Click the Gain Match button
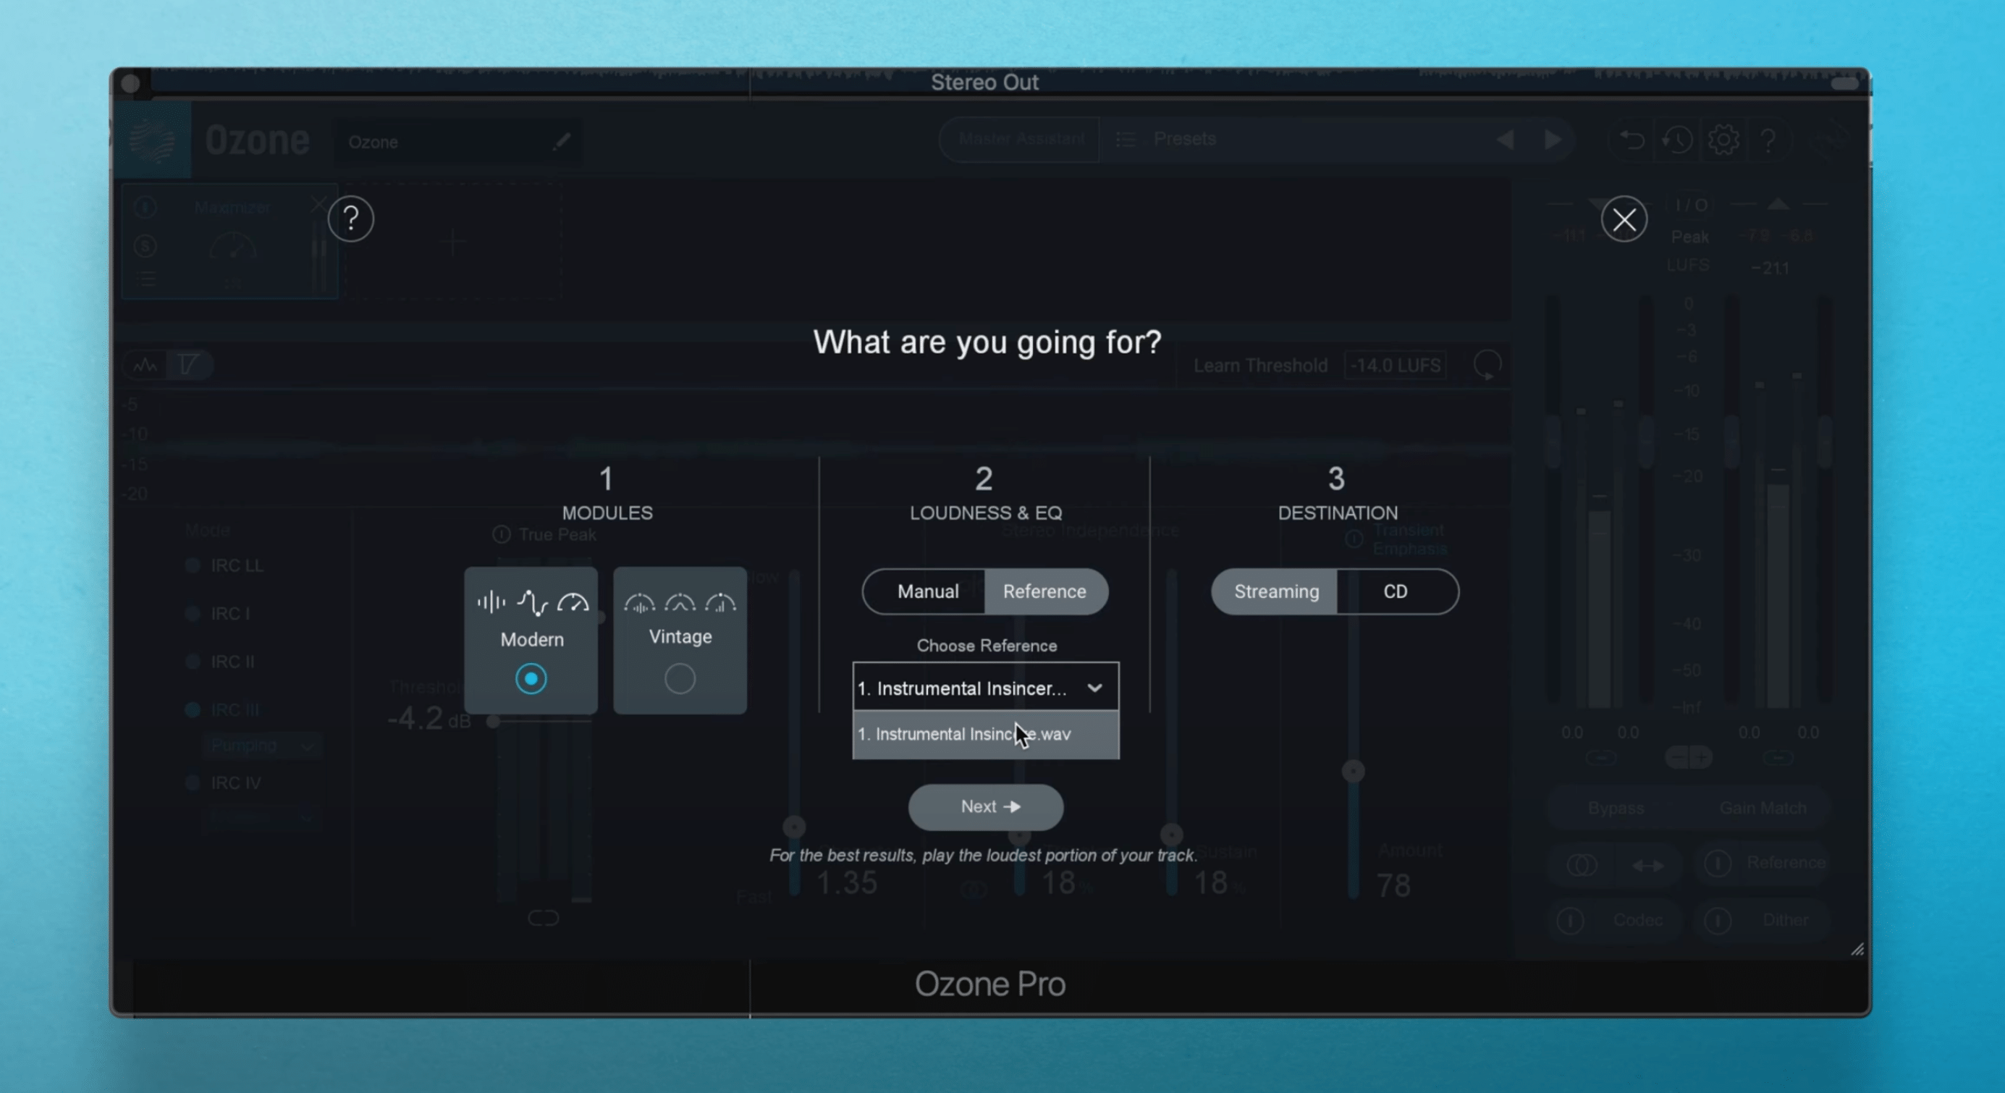 pos(1763,808)
